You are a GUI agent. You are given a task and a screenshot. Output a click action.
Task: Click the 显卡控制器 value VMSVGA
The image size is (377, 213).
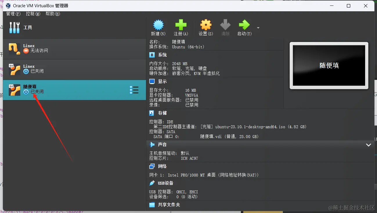[192, 95]
